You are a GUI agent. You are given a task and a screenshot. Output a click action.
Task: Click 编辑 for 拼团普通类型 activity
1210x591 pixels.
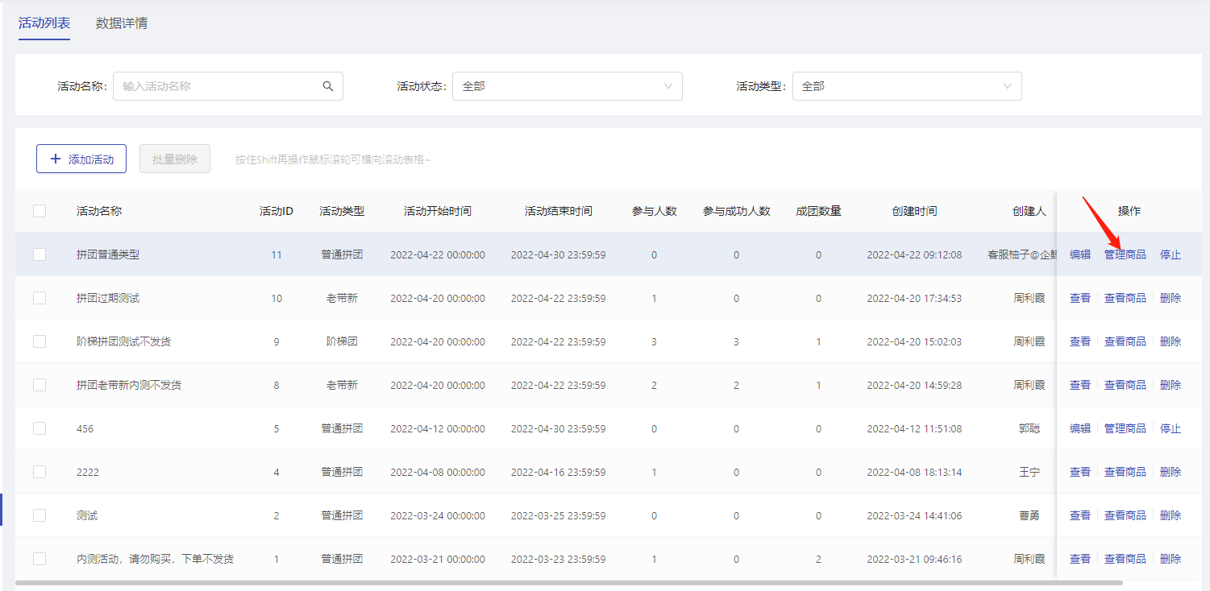(1080, 254)
